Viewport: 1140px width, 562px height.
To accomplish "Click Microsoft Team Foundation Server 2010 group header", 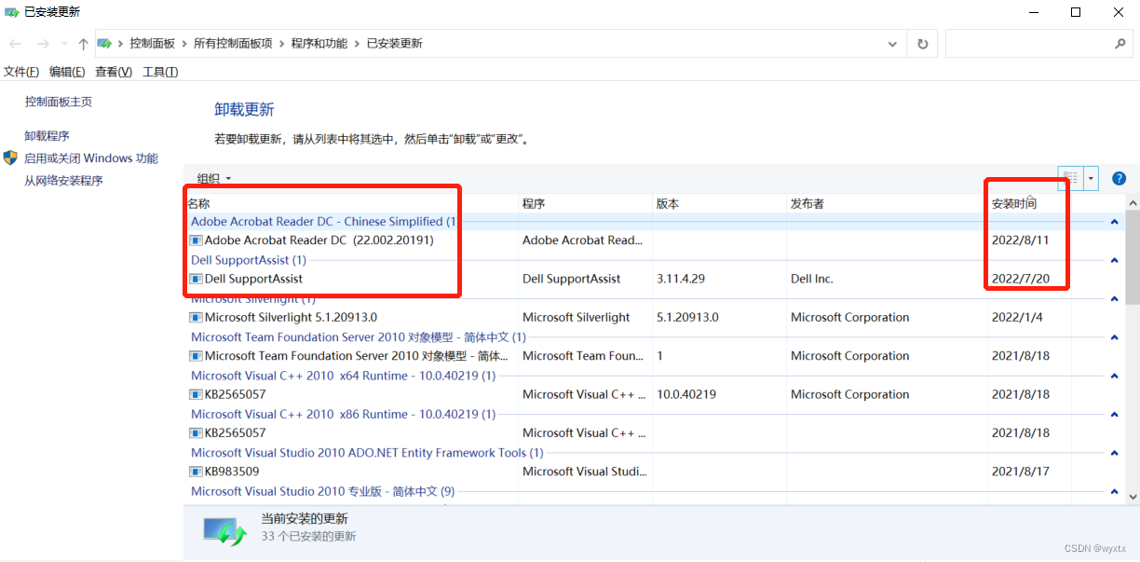I will pyautogui.click(x=359, y=337).
